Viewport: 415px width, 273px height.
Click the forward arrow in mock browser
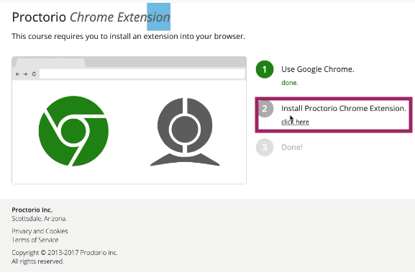point(25,74)
